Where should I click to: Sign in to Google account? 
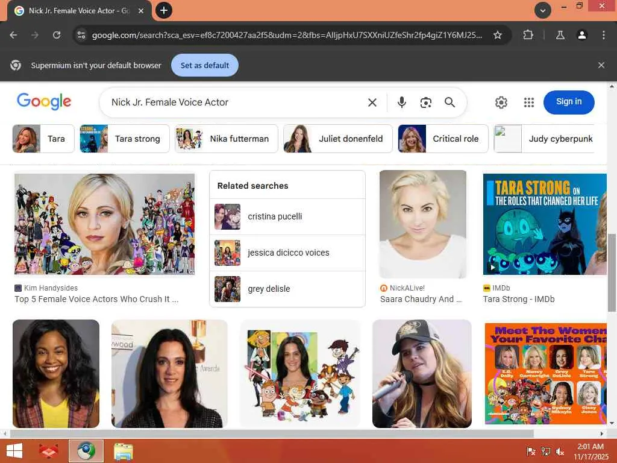(569, 102)
